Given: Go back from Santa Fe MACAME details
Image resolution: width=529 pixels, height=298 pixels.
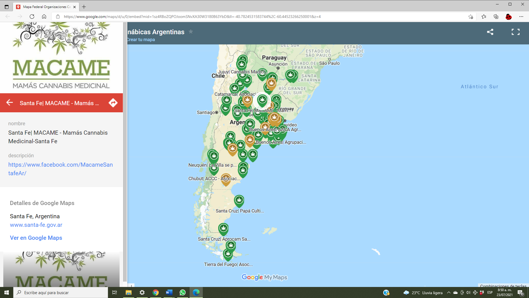Looking at the screenshot, I should tap(10, 103).
